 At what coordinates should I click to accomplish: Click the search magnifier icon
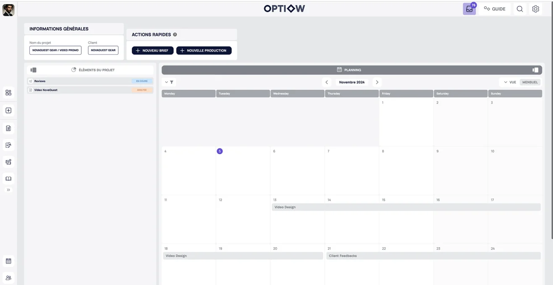520,9
